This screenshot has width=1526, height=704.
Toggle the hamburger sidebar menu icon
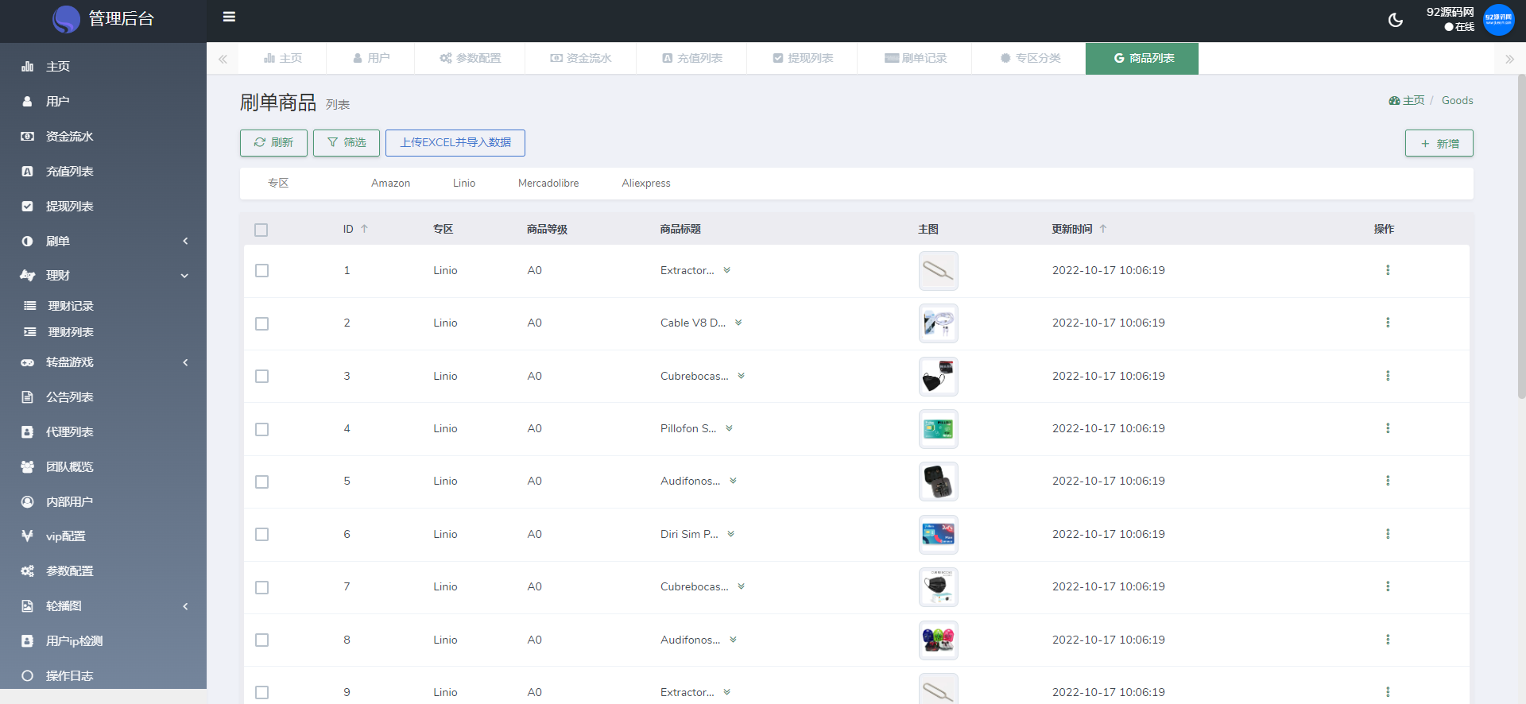pos(229,17)
